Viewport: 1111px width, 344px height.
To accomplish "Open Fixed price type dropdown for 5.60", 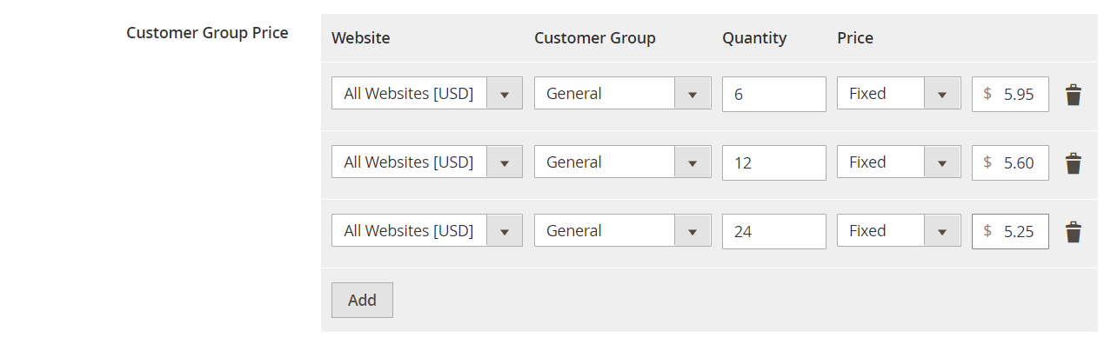I will coord(899,162).
